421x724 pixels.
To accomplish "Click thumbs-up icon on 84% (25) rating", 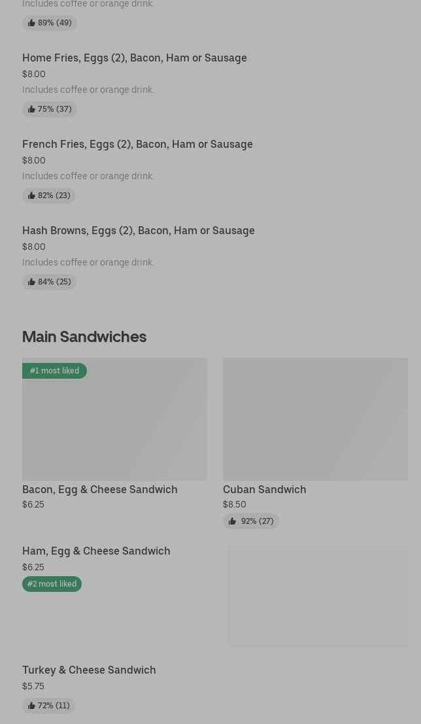I will 31,282.
